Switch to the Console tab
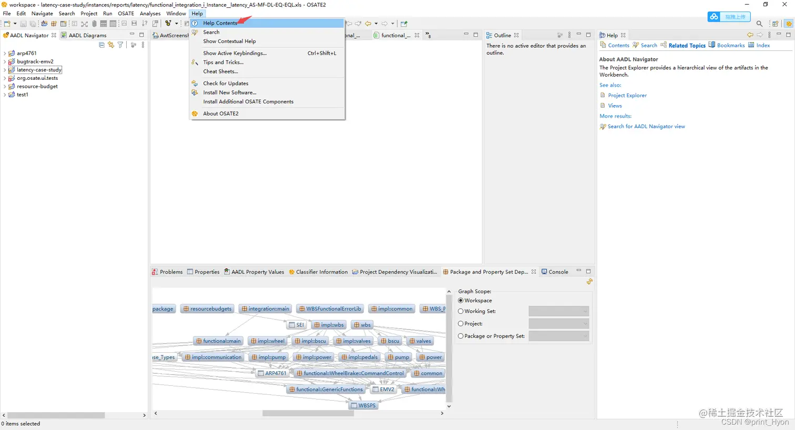The image size is (795, 430). [x=555, y=272]
